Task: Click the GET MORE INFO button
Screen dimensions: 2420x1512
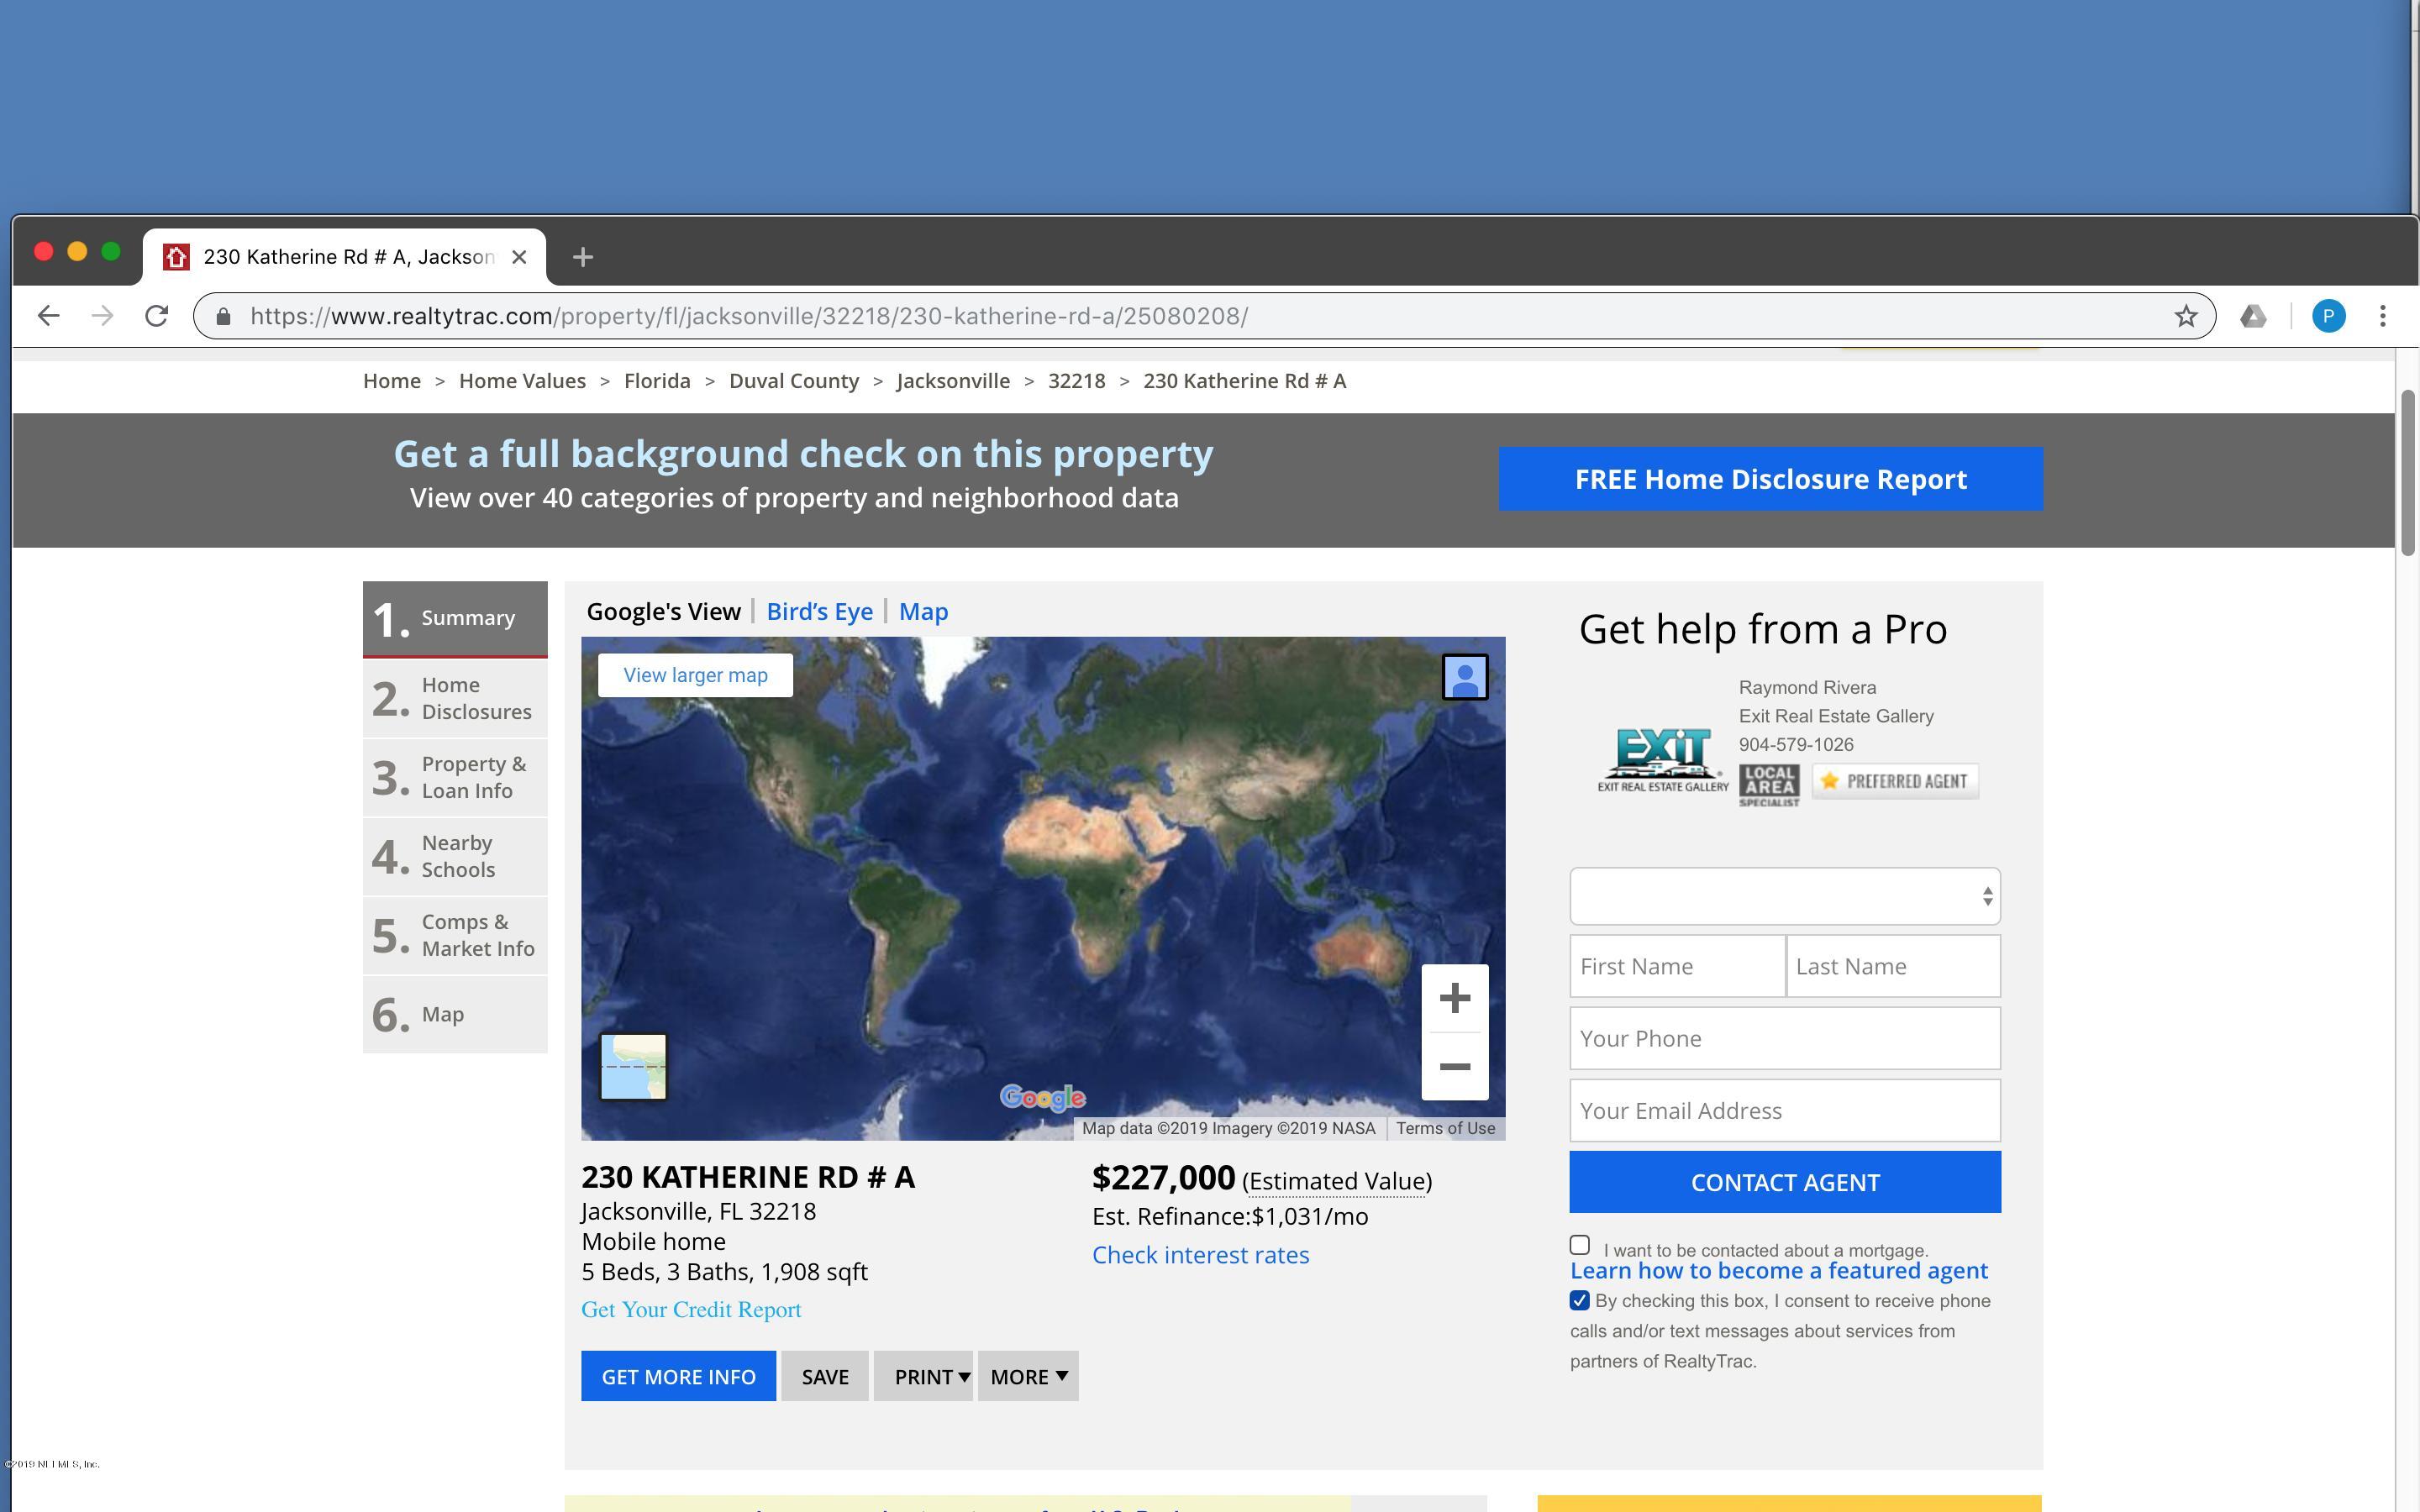Action: pos(678,1376)
